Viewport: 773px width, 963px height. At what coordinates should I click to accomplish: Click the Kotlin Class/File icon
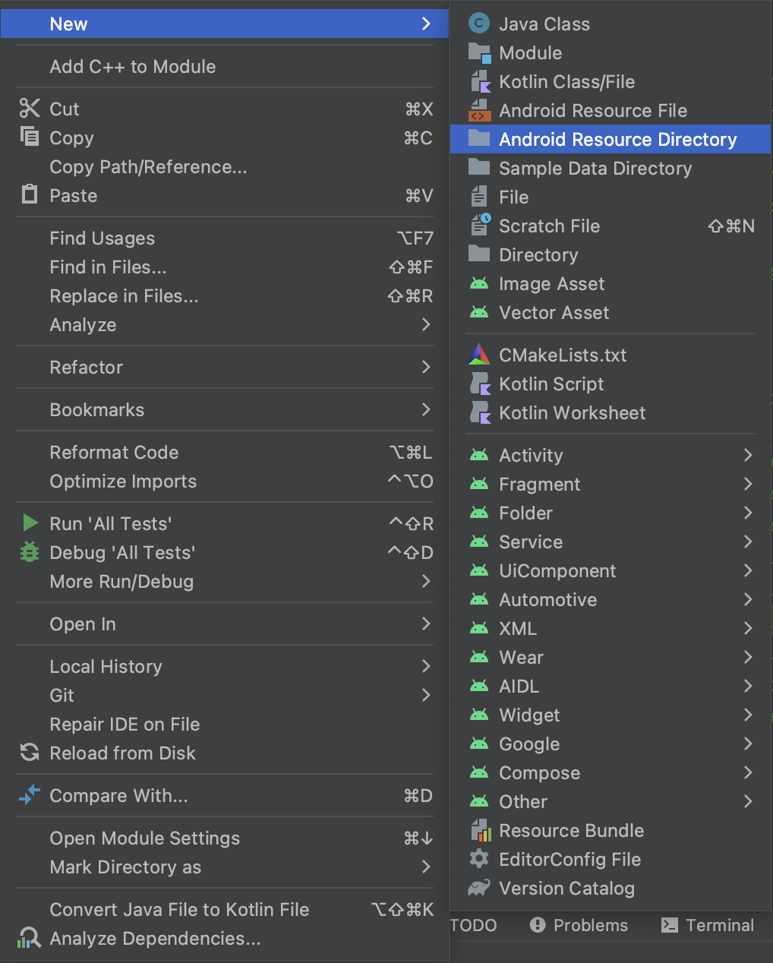(x=480, y=81)
